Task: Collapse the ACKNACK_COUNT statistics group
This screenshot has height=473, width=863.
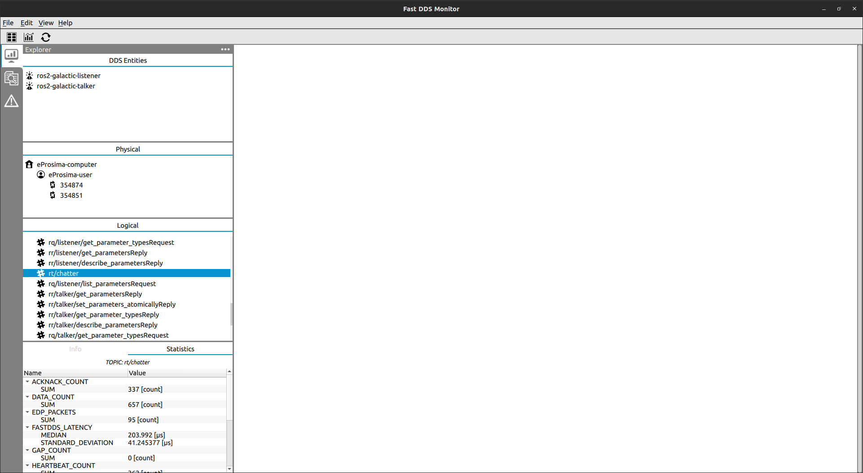Action: click(x=27, y=382)
